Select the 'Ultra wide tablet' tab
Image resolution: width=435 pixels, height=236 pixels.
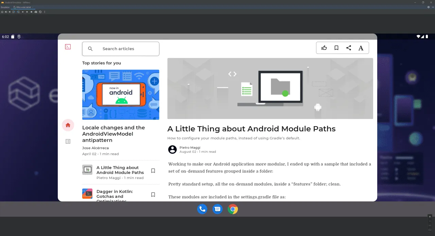pos(22,7)
